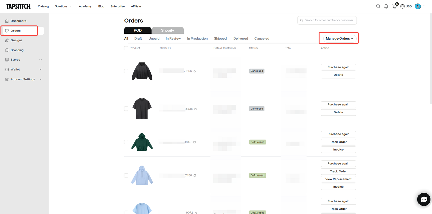Viewport: 432px width, 214px height.
Task: Click the Tapstitch logo
Action: (19, 6)
